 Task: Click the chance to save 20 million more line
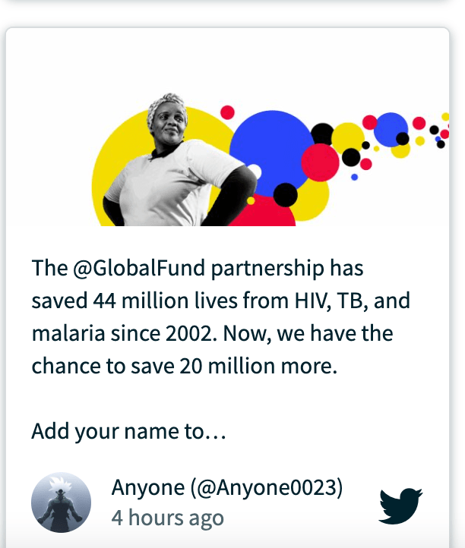(x=185, y=366)
